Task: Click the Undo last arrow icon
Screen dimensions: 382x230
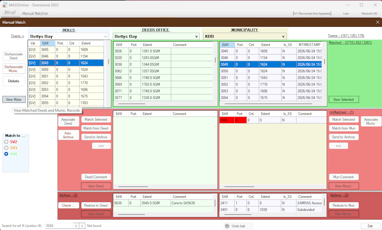Action: 227,226
